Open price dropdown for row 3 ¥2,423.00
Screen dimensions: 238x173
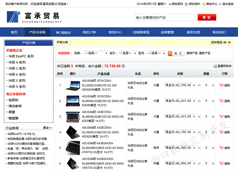[180, 116]
